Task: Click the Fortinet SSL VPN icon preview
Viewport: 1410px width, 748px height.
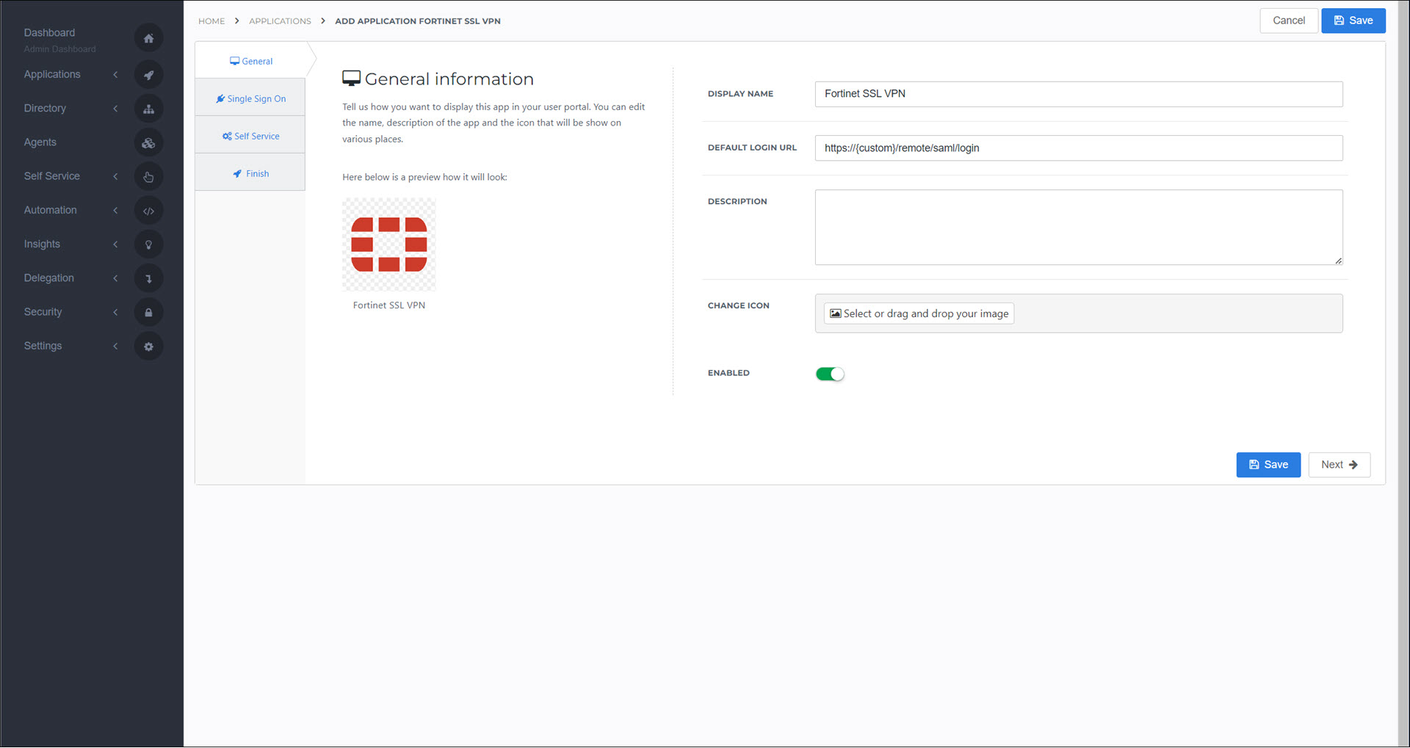Action: point(389,244)
